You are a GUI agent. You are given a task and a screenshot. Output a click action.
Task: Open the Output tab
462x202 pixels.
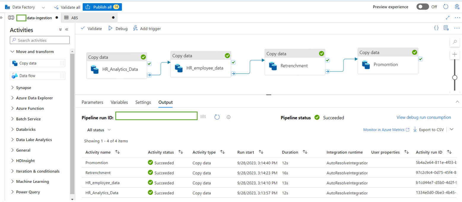click(166, 102)
